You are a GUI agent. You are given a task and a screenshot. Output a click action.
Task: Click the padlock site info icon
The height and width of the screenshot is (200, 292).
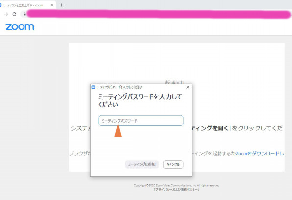pos(24,14)
